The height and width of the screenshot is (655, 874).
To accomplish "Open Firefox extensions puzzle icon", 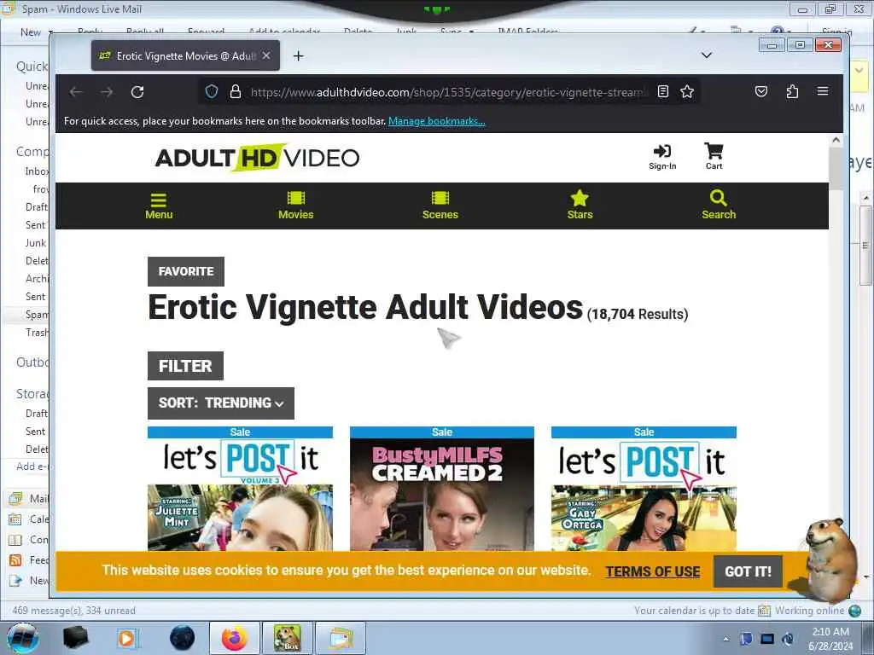I will click(x=792, y=91).
